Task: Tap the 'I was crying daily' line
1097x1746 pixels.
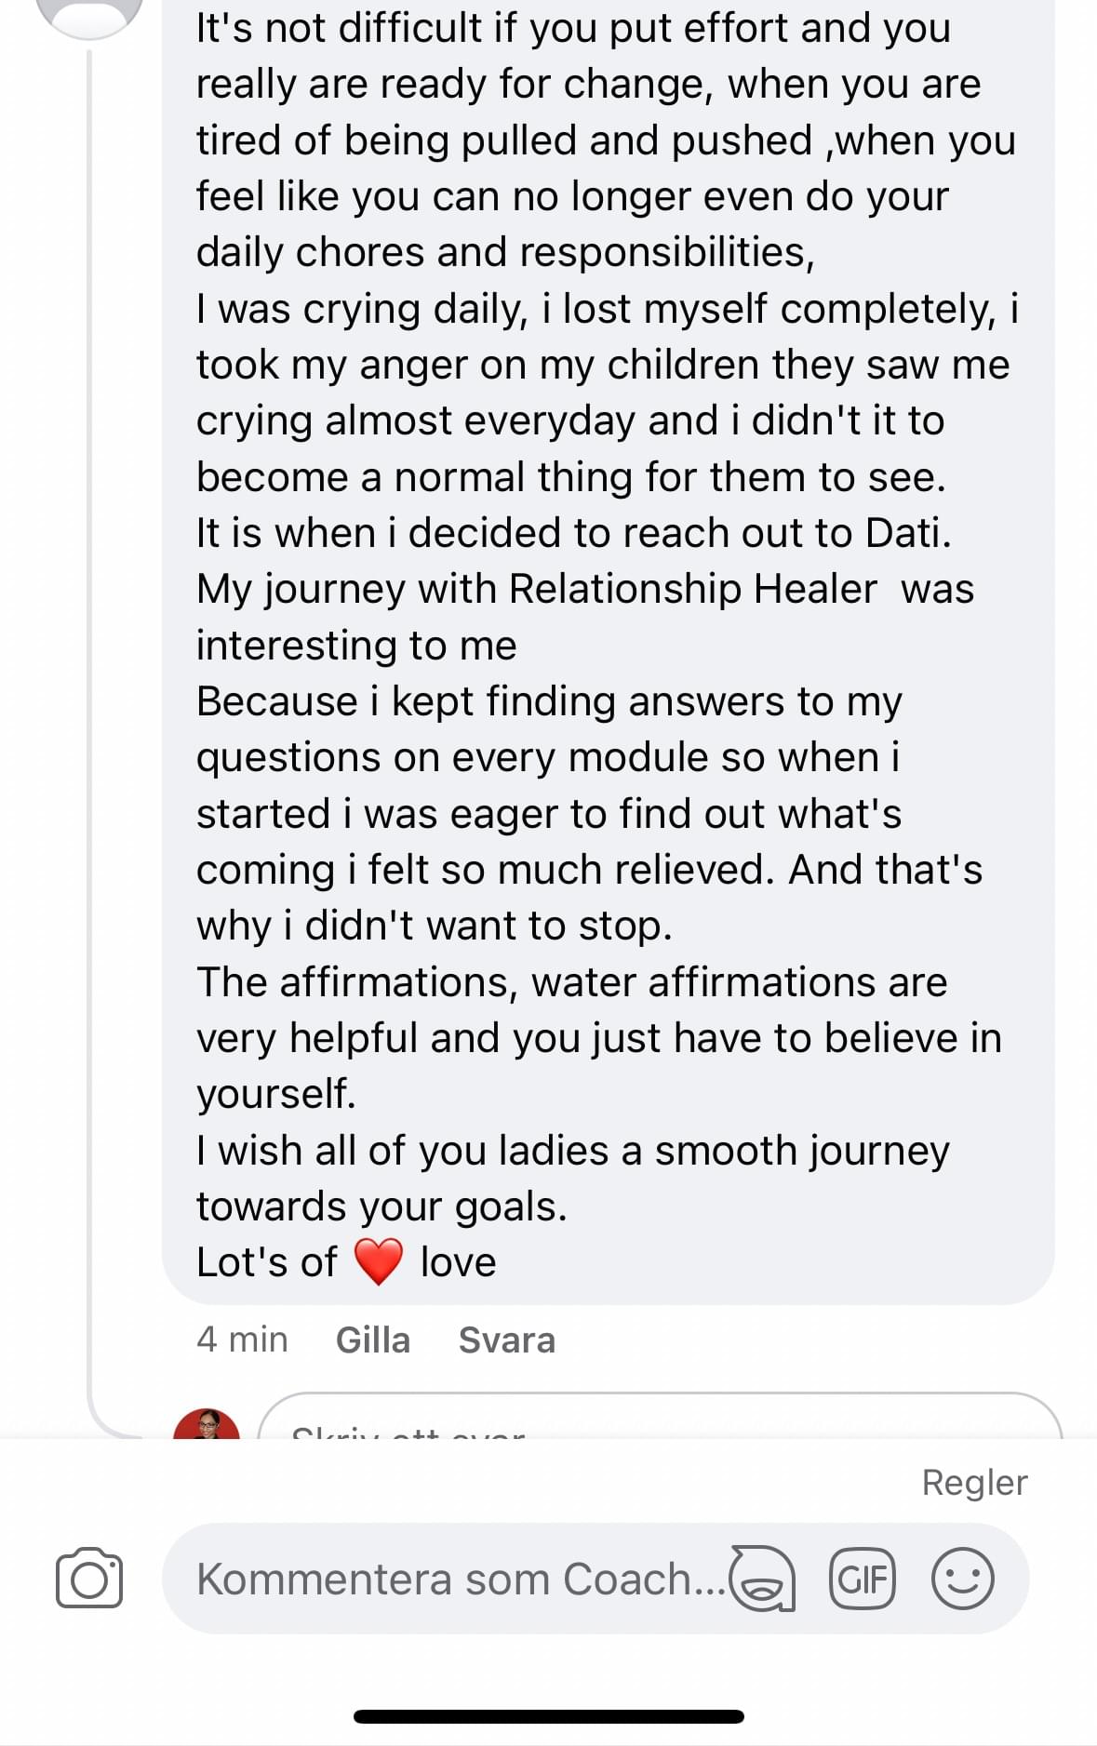Action: (607, 309)
